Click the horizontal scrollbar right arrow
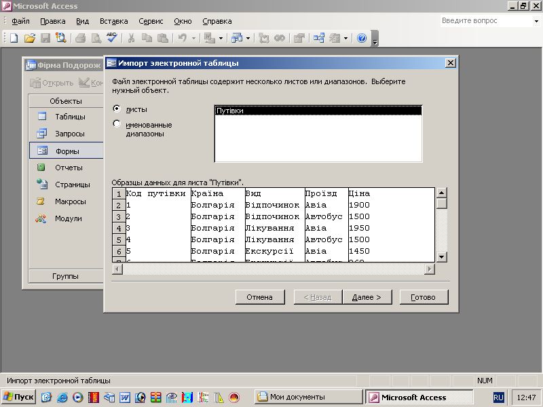This screenshot has width=543, height=407. [x=430, y=269]
